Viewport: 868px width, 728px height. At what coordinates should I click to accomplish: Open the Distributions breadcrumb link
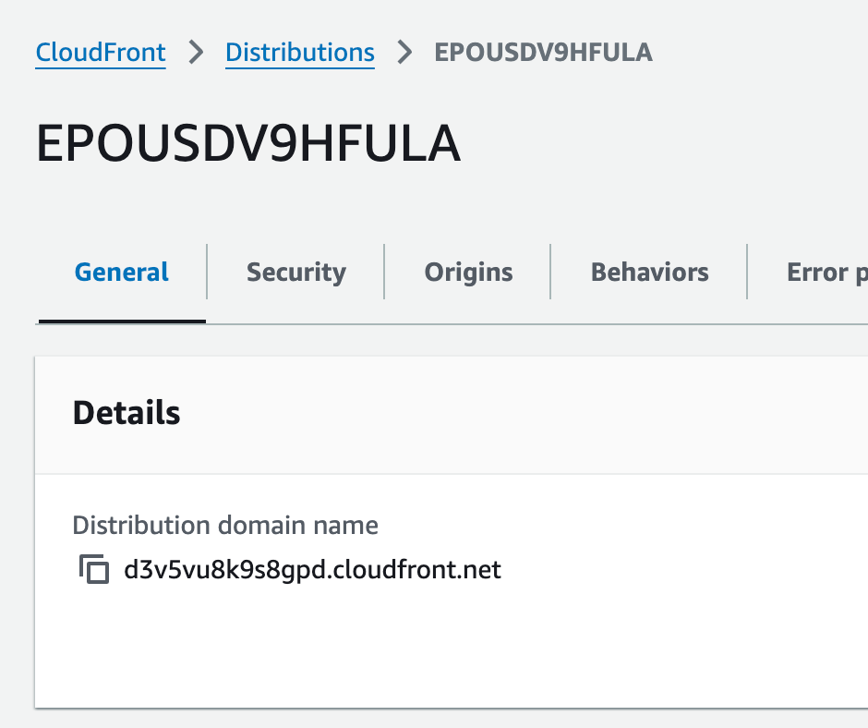[300, 53]
